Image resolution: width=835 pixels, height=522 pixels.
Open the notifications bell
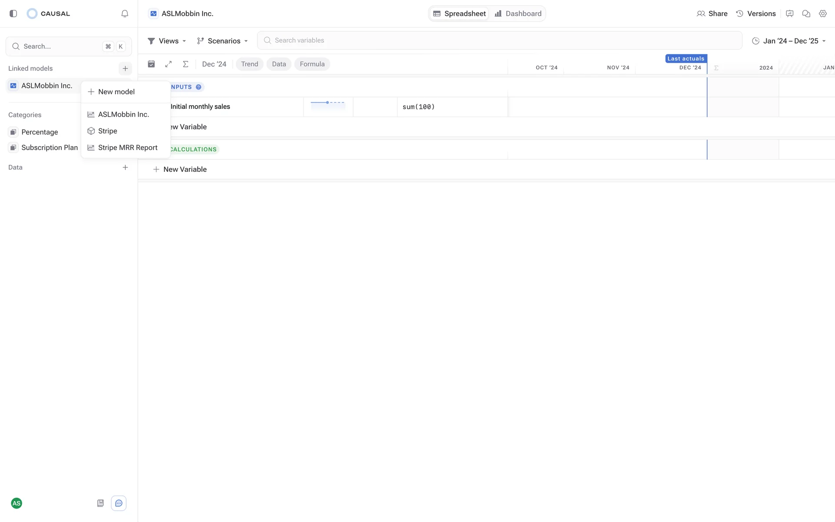pos(125,13)
